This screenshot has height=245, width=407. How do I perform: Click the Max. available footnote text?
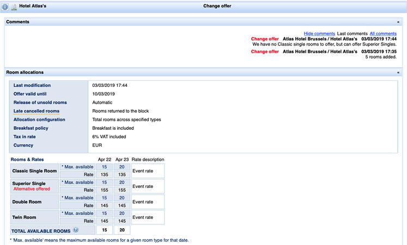(x=99, y=240)
